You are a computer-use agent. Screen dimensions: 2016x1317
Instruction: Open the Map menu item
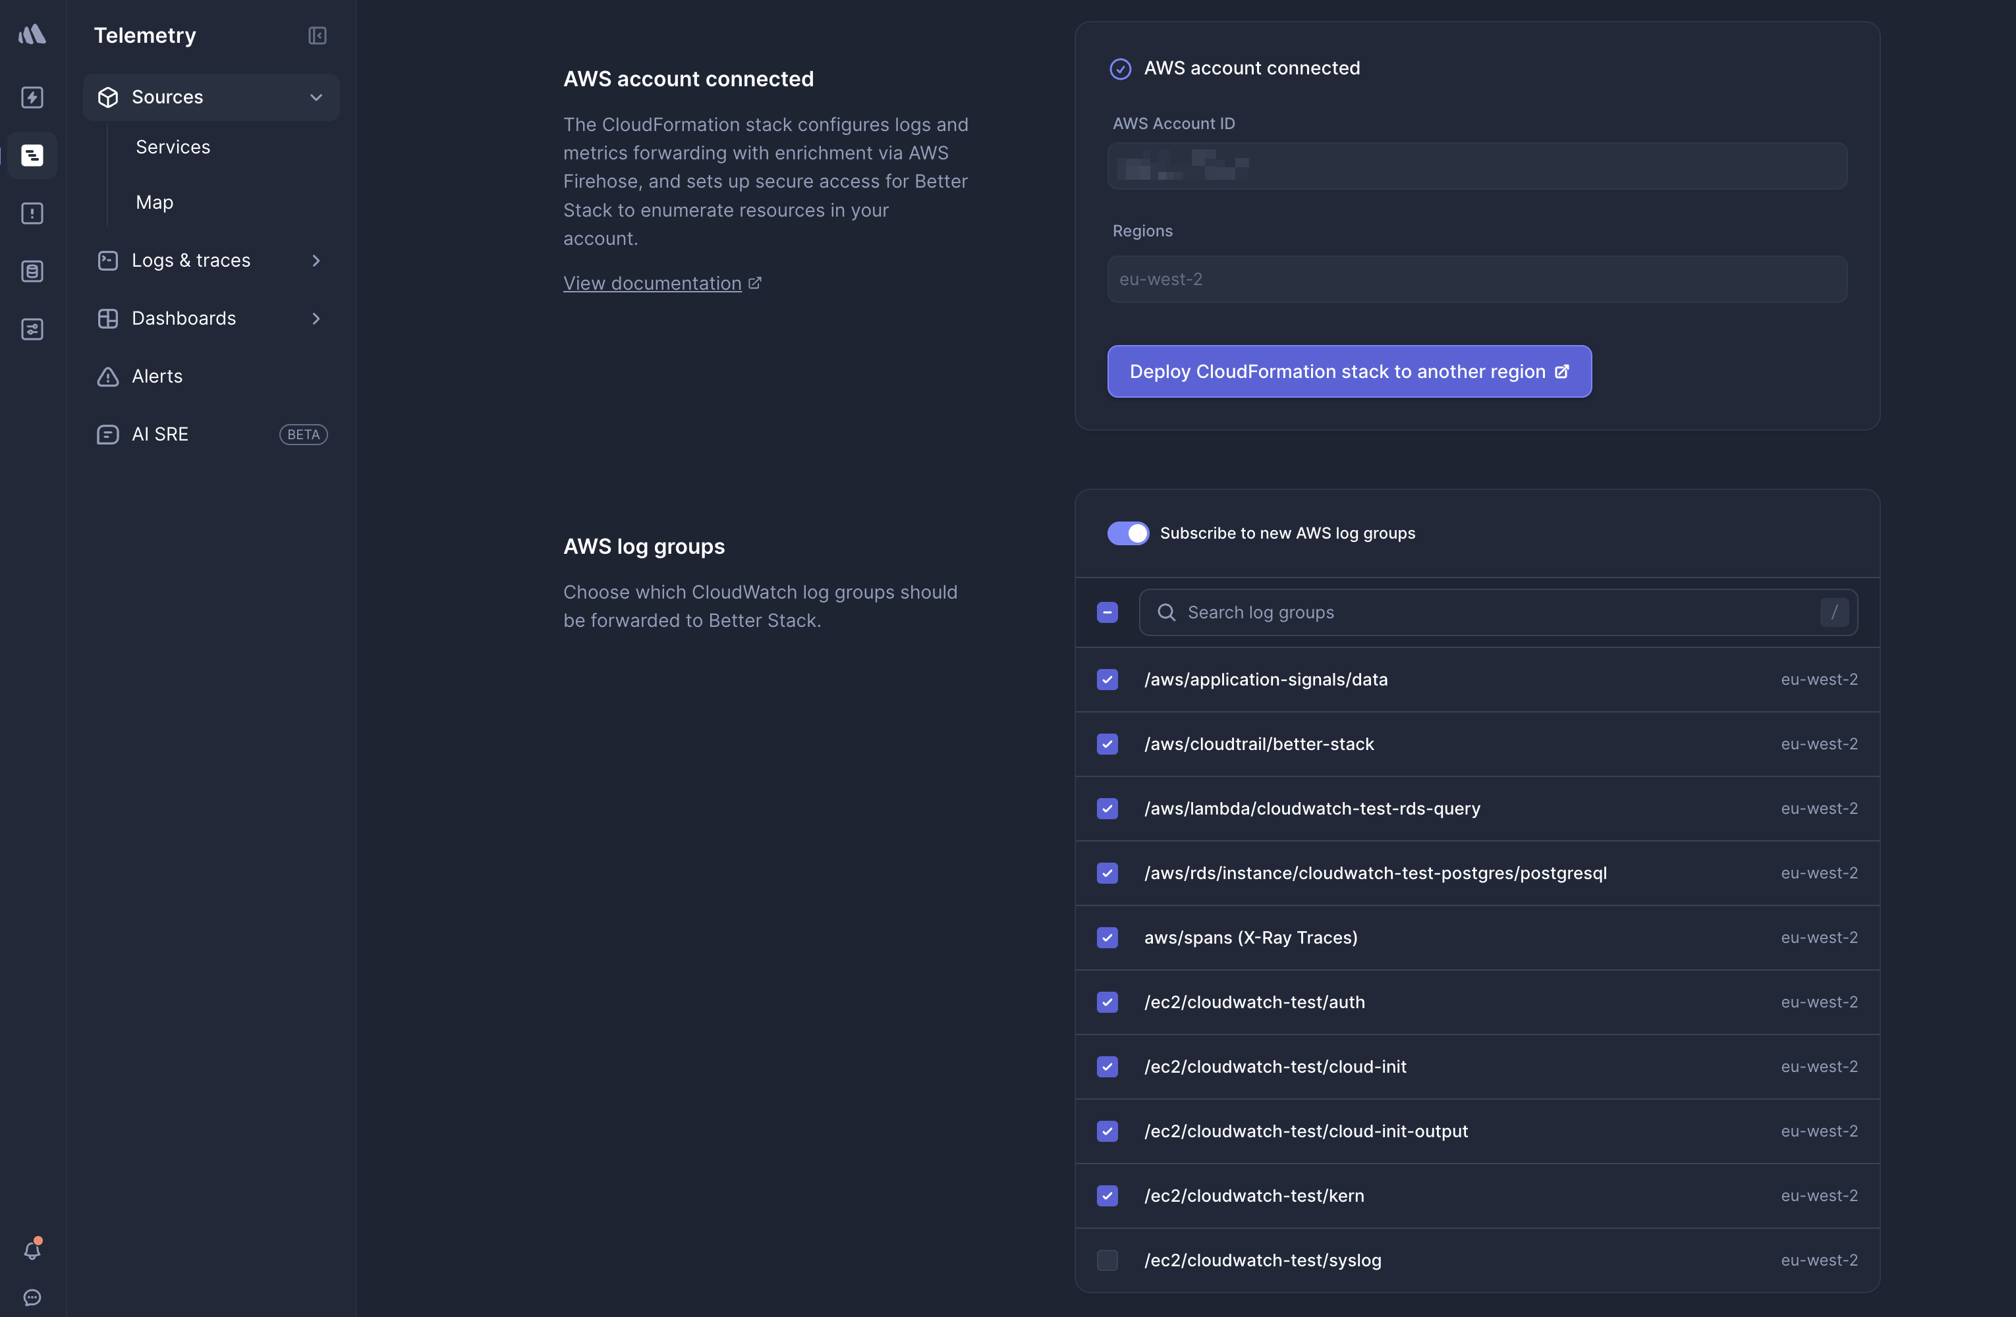(x=154, y=202)
